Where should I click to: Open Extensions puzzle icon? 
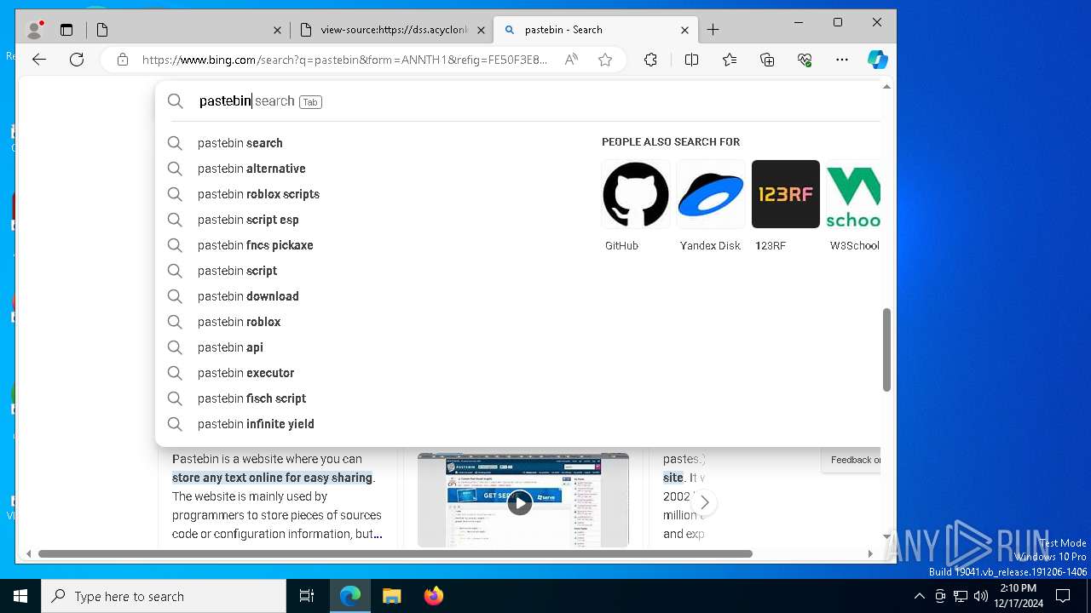650,60
